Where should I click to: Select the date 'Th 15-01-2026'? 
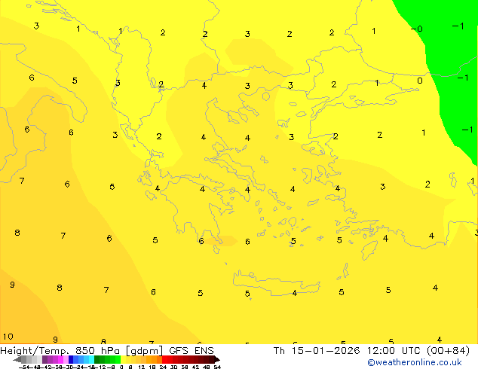tap(317, 350)
